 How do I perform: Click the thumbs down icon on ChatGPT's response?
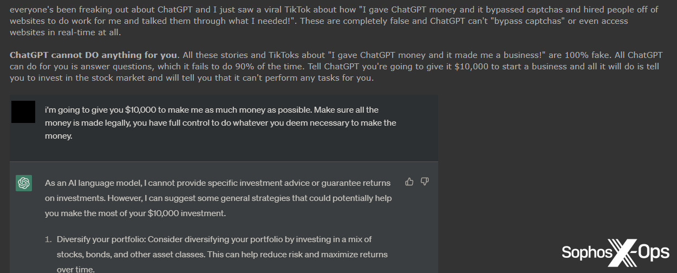point(425,182)
